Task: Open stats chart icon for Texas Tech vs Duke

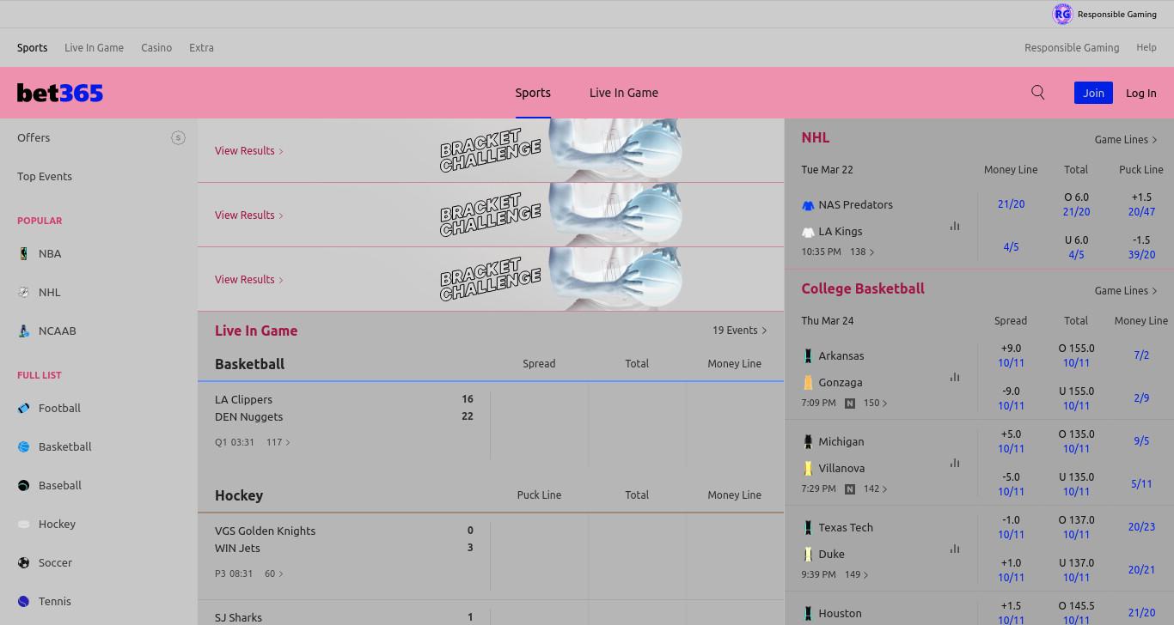Action: (955, 549)
